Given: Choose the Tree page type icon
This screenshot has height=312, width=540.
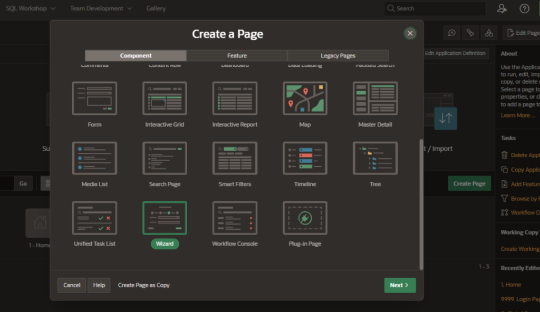Looking at the screenshot, I should [375, 158].
